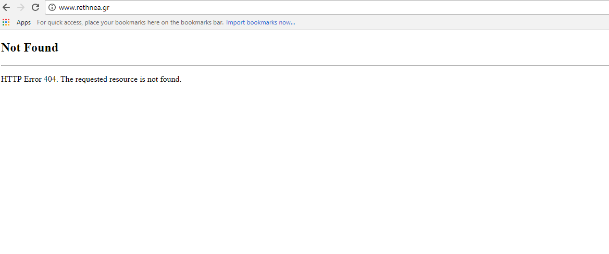Go back using the back arrow
The image size is (609, 254).
(6, 7)
